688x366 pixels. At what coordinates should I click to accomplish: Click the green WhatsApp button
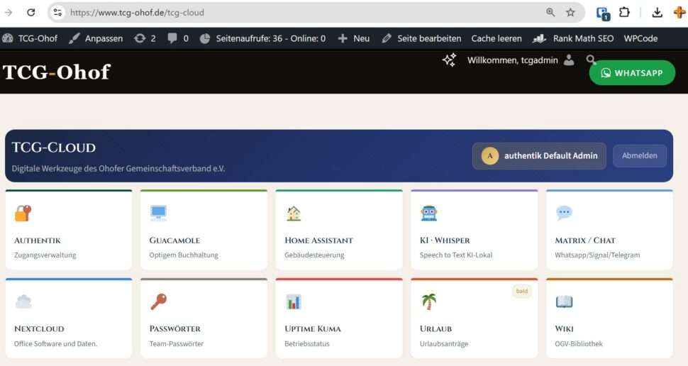[x=632, y=73]
